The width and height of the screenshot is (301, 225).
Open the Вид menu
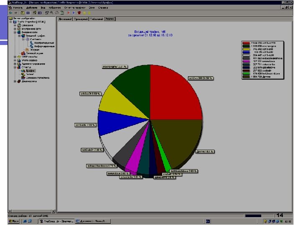[x=43, y=7]
